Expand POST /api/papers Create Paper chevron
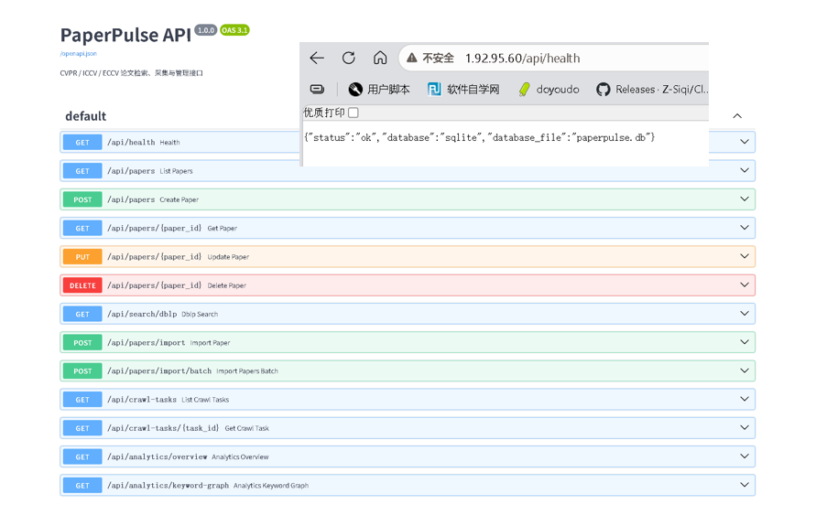Screen dimensions: 816x526 (745, 199)
